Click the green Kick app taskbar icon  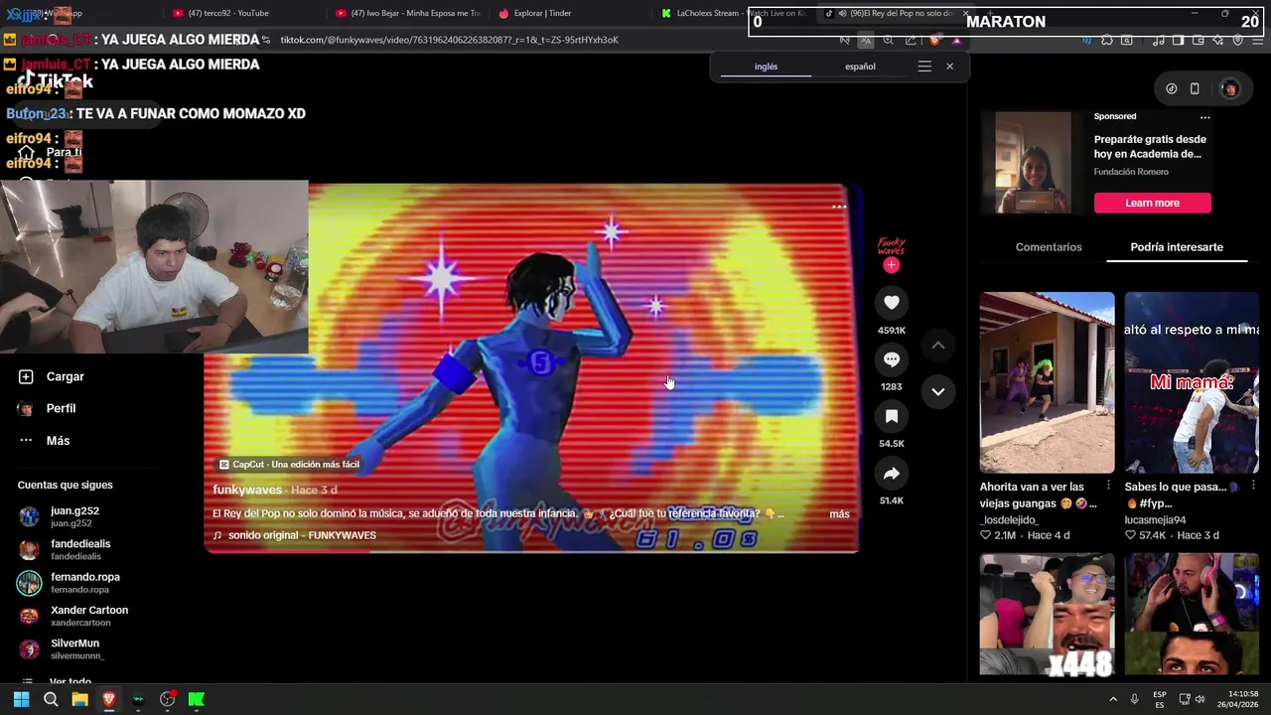197,699
